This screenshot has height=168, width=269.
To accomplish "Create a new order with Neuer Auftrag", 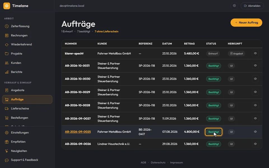I will (246, 23).
